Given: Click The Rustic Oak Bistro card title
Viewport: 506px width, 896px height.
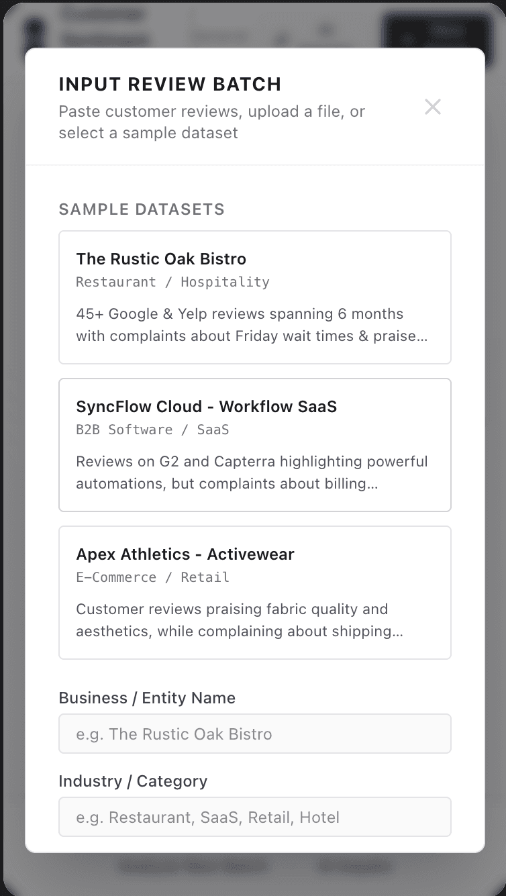Looking at the screenshot, I should click(x=161, y=259).
